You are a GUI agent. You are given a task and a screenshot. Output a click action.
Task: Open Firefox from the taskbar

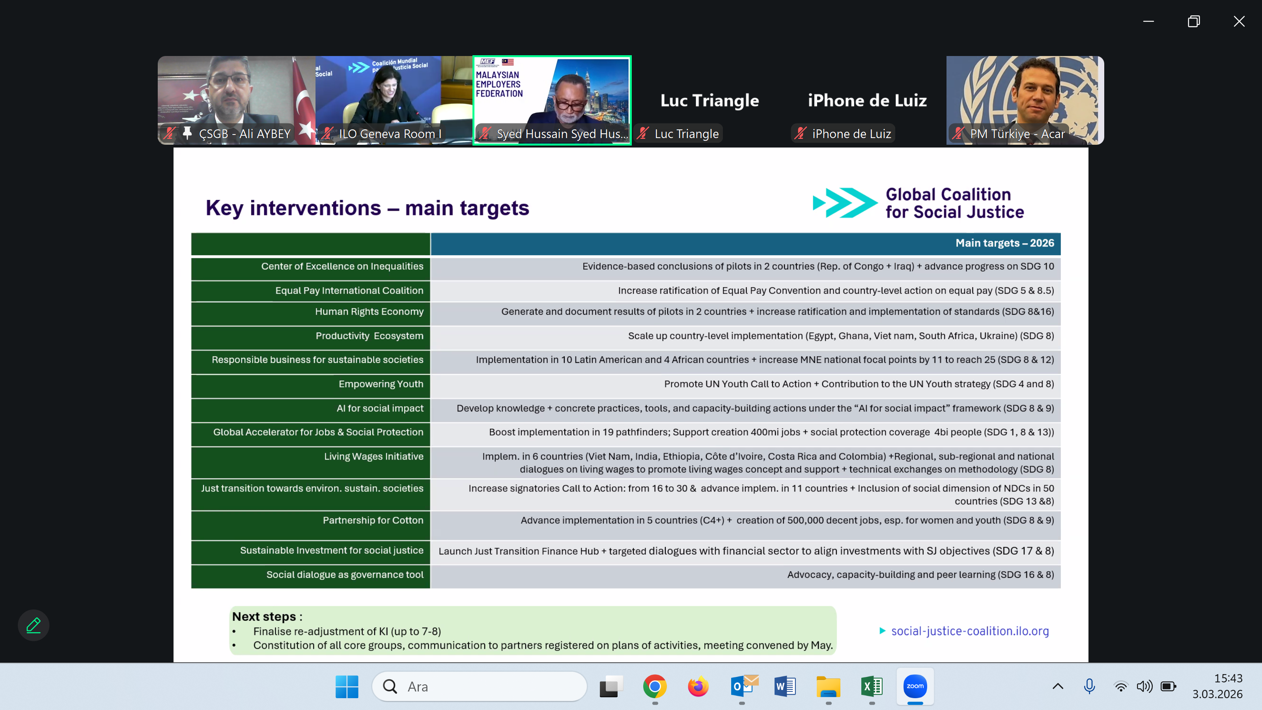698,686
